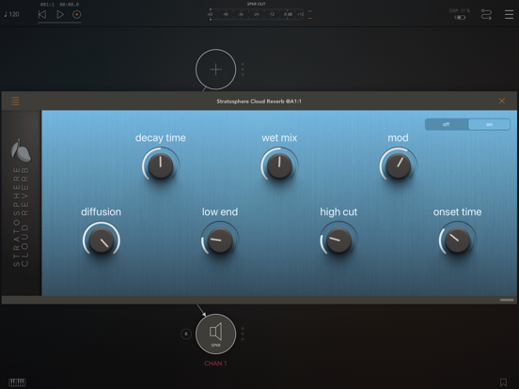Select the SPKR speaker output node
Viewport: 519px width, 389px height.
click(x=216, y=335)
